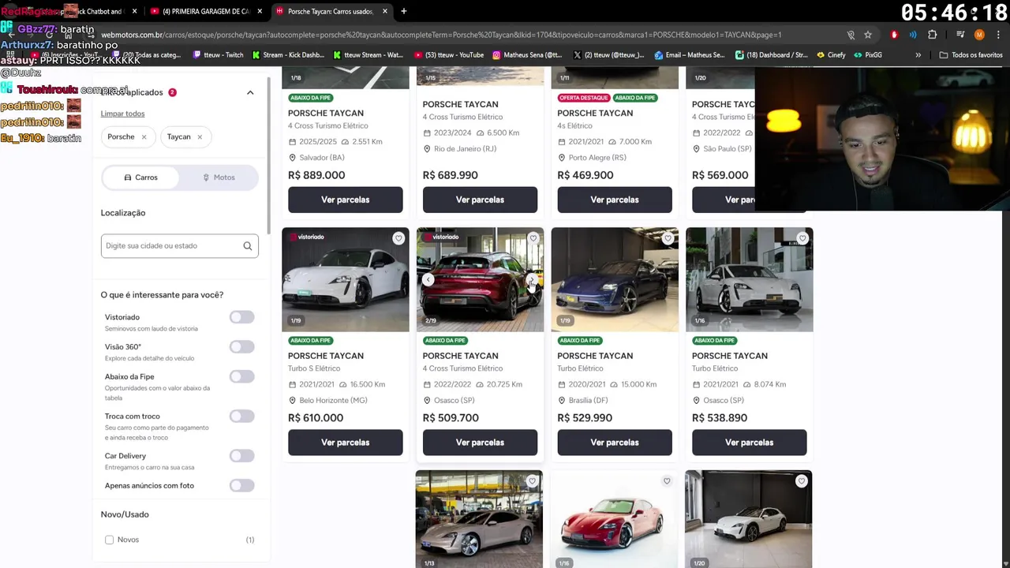Favorite the white Taycan Turbo S Belo Horizonte listing

[x=398, y=238]
